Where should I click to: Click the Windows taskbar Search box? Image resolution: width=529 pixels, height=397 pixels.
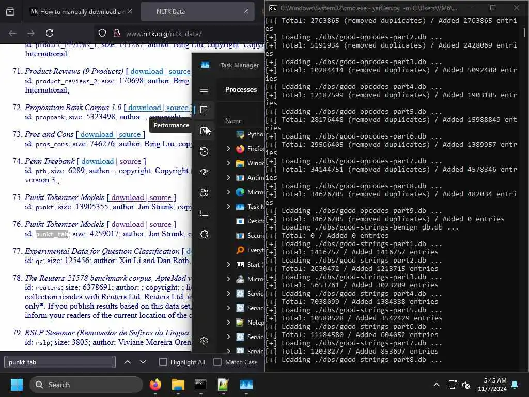click(x=87, y=385)
